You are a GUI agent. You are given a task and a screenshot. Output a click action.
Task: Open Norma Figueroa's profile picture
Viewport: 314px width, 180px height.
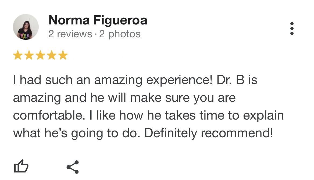[x=26, y=27]
